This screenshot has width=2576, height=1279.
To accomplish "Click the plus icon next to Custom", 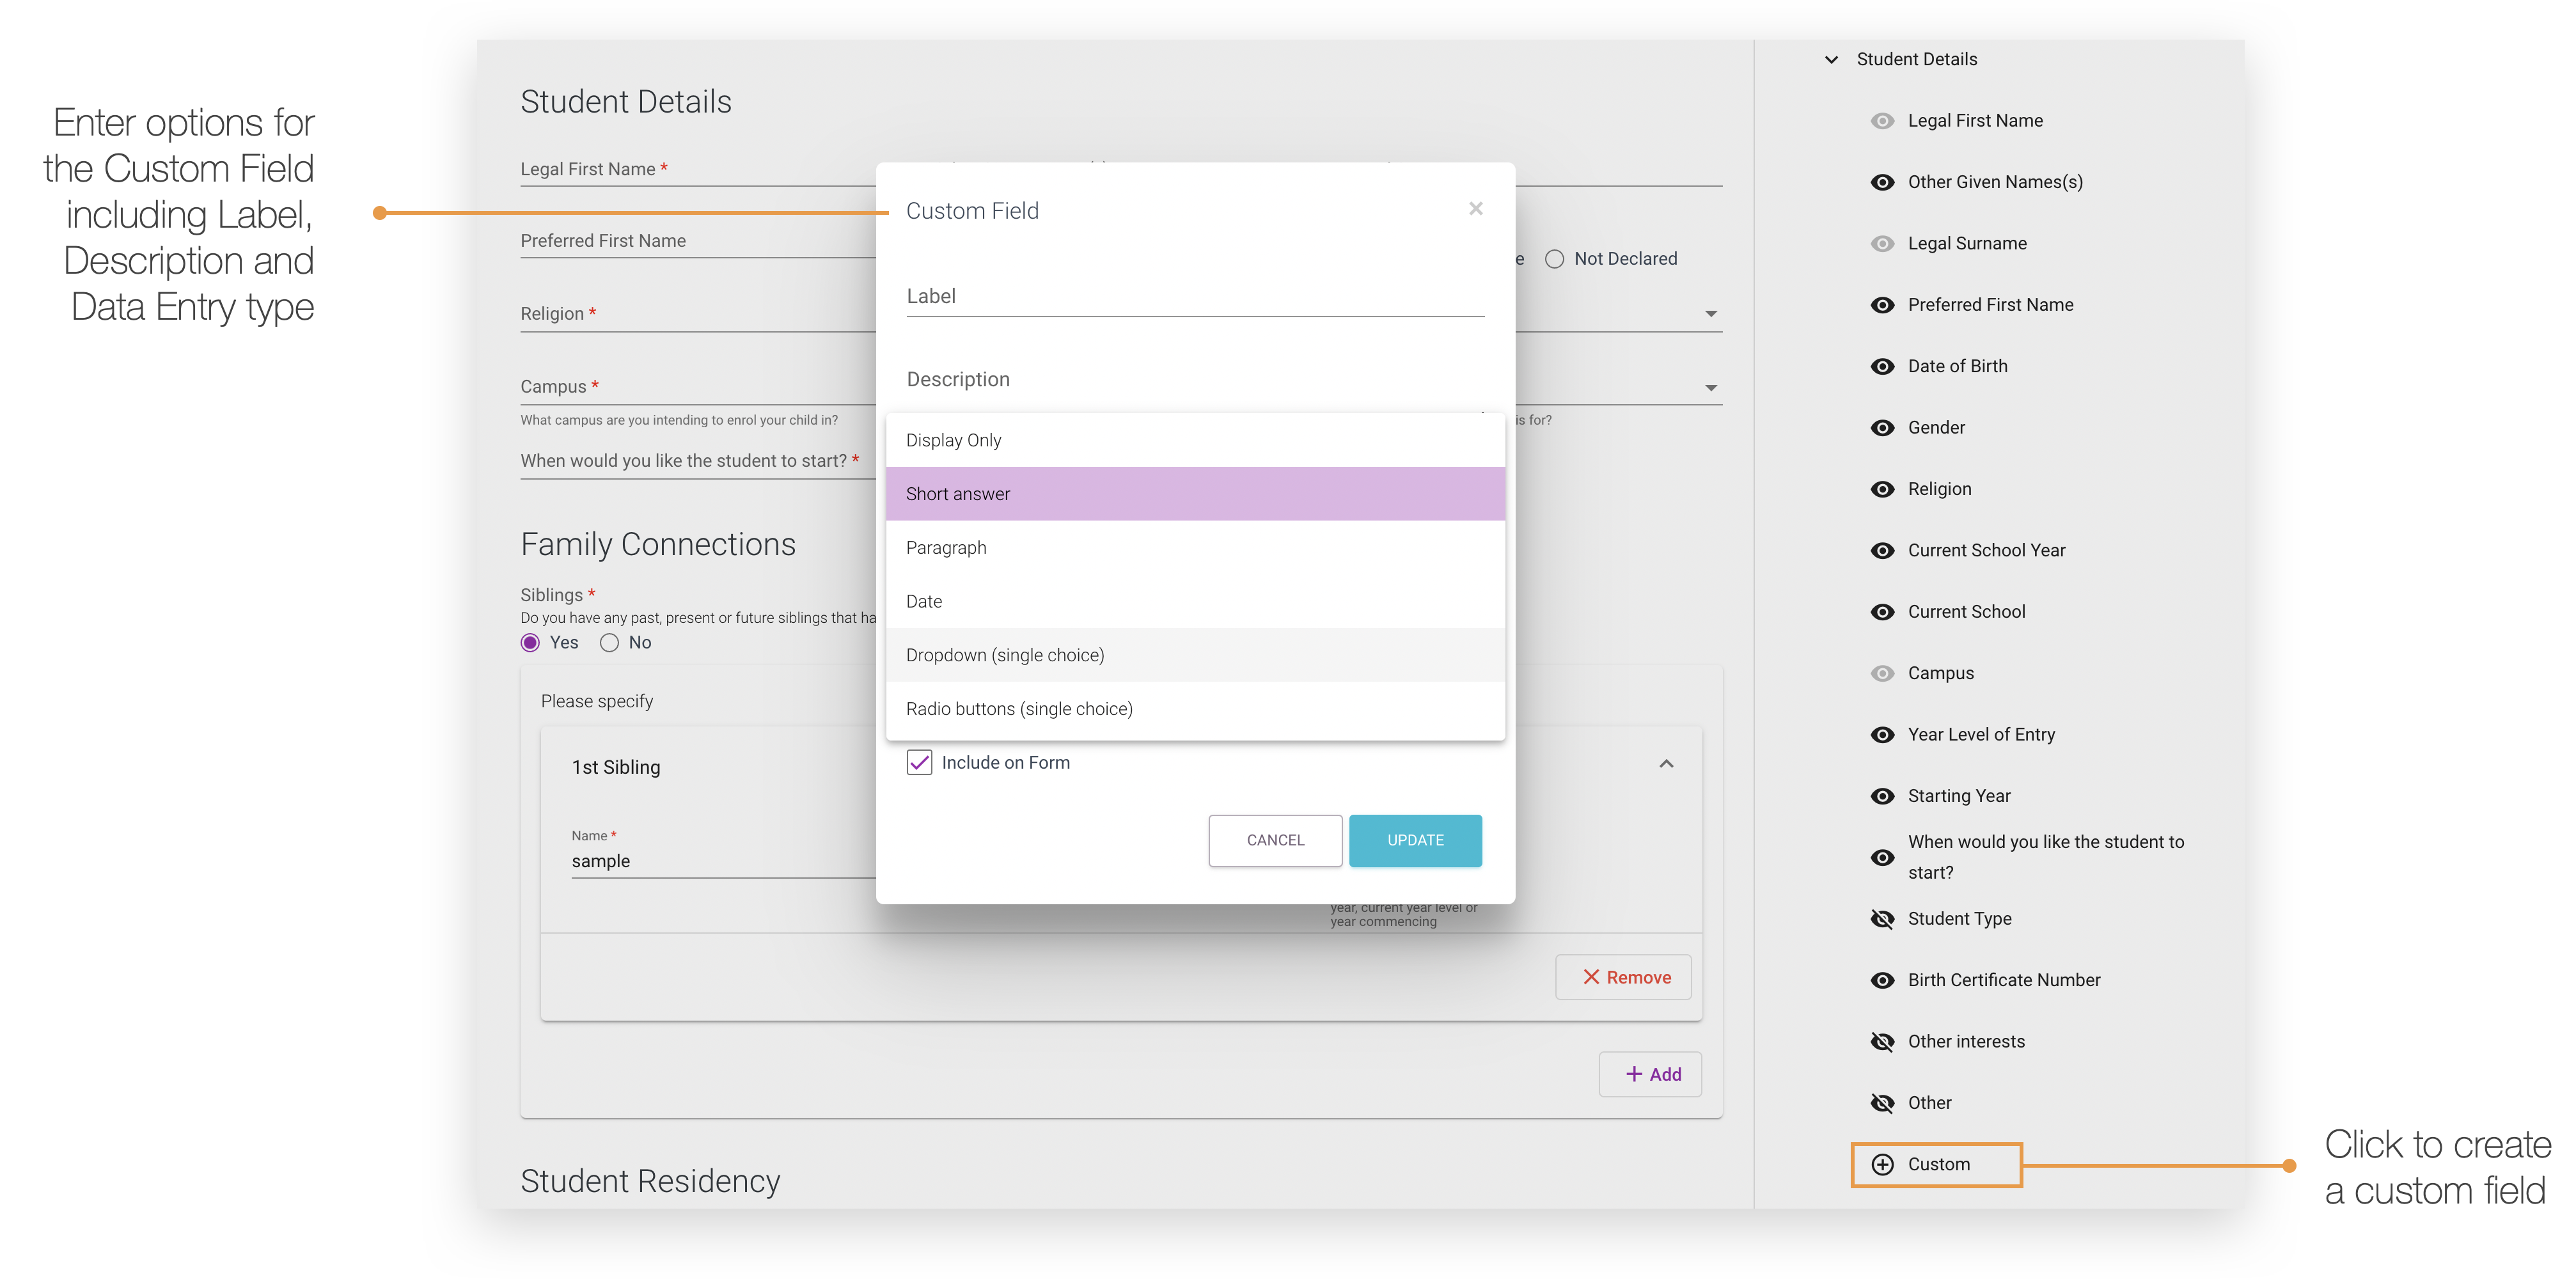I will pos(1884,1164).
